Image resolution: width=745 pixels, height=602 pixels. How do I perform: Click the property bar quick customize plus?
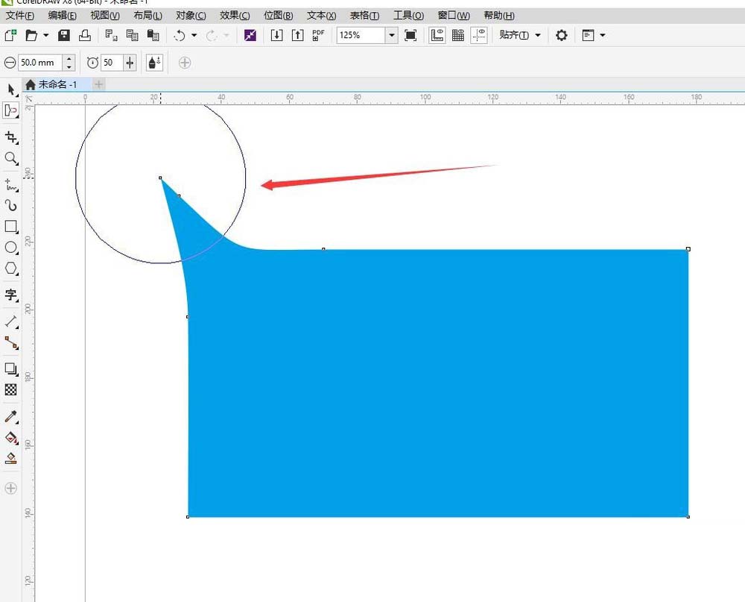tap(185, 63)
